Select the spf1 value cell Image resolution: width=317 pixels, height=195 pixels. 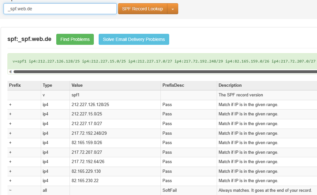point(75,95)
